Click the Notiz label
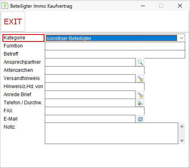 pos(9,127)
